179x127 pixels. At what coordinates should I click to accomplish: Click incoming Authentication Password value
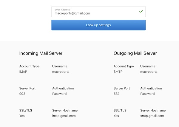coord(59,94)
